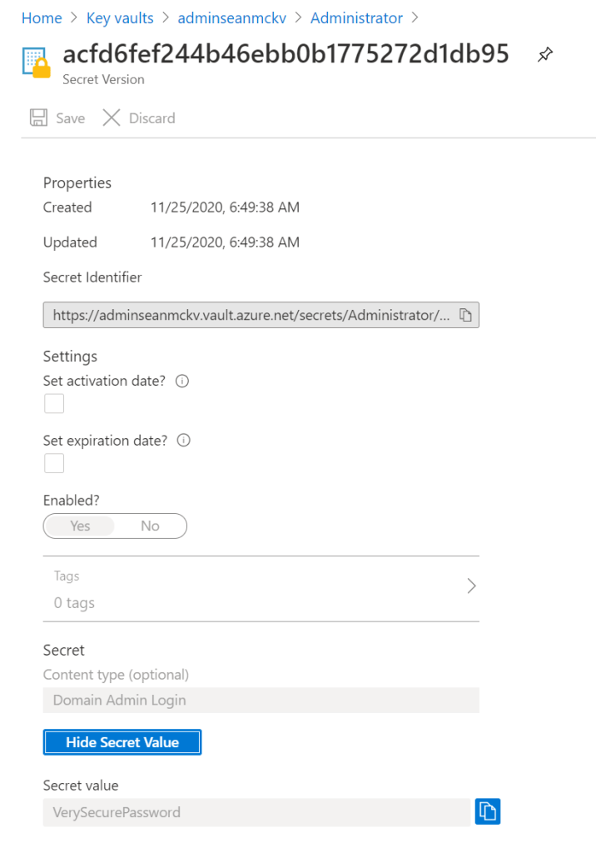Enable the Set activation date checkbox
The image size is (596, 853).
coord(54,404)
